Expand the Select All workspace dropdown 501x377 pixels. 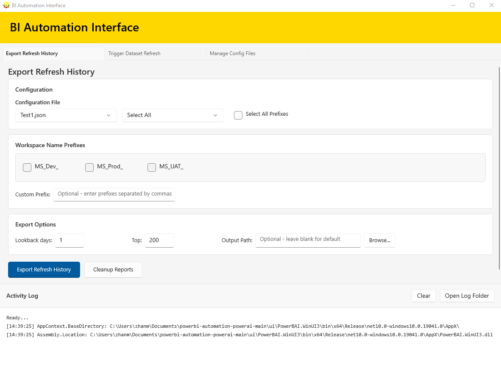pos(173,115)
